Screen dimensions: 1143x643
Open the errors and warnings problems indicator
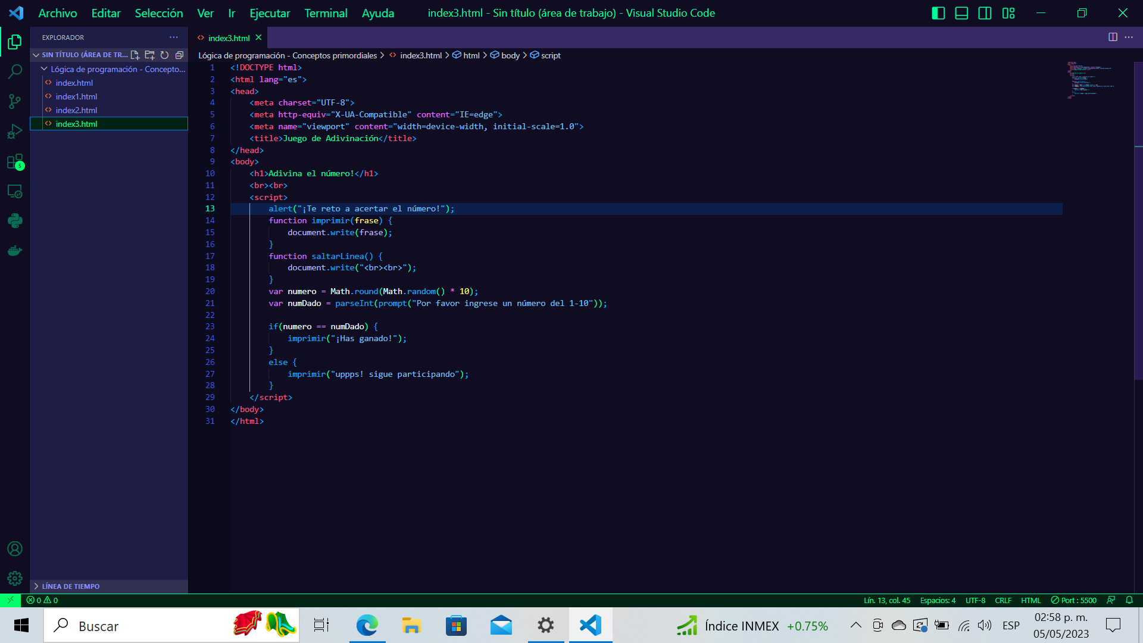[42, 600]
